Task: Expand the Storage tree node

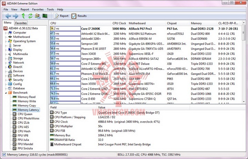Action: [x=6, y=58]
